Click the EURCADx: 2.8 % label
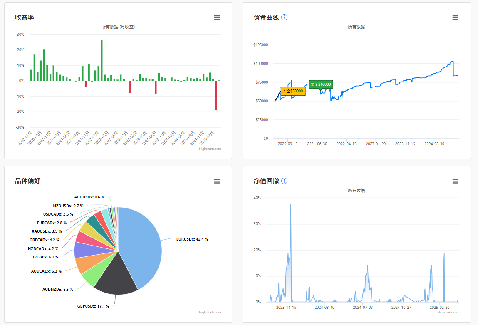The height and width of the screenshot is (325, 478). pyautogui.click(x=52, y=223)
